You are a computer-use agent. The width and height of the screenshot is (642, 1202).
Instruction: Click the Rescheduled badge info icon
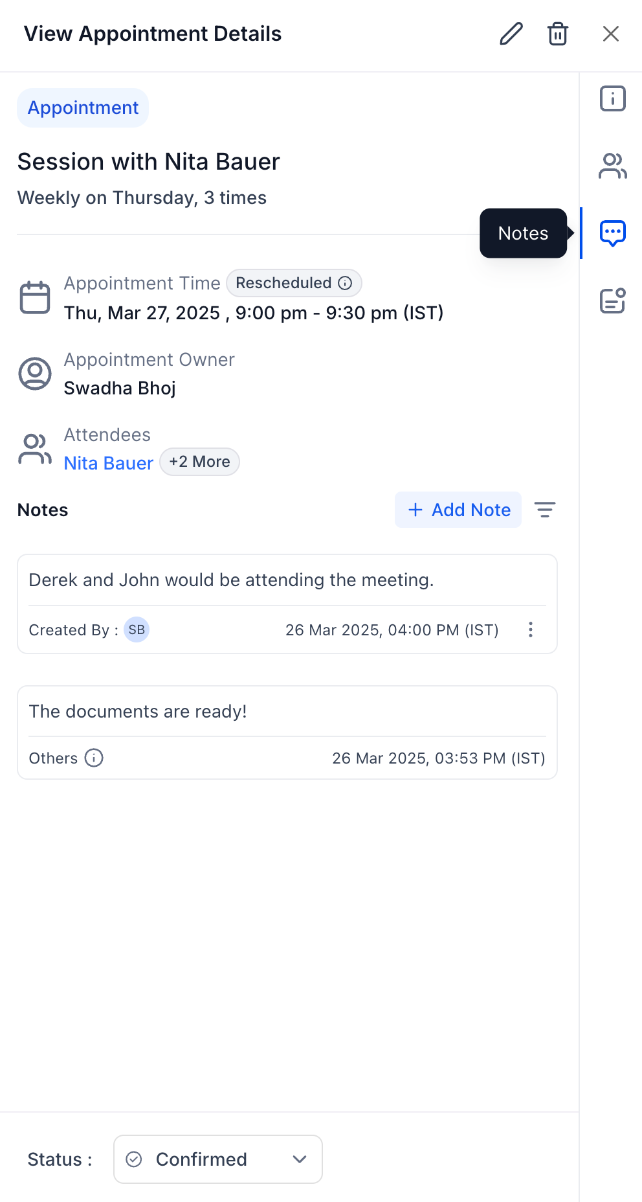[x=346, y=283]
